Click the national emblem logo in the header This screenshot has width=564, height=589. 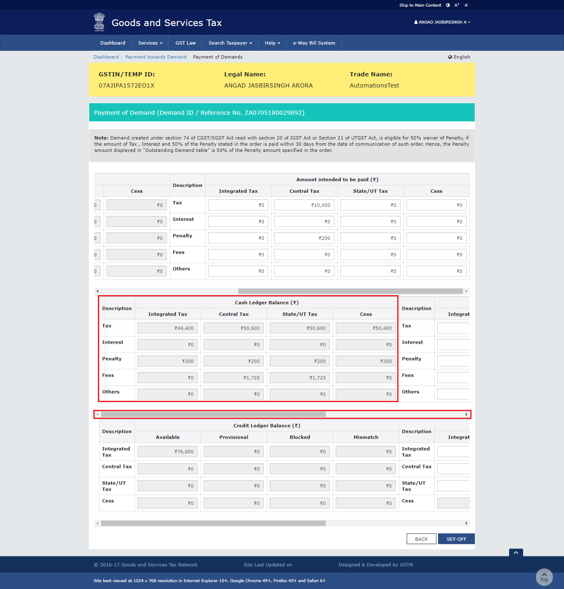pyautogui.click(x=99, y=22)
